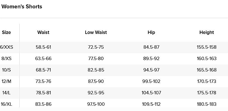This screenshot has height=111, width=228.
Task: Select the Low Waist column header
Action: [96, 32]
